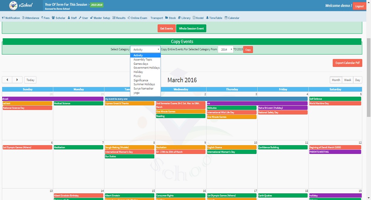Click the Master Setup lock icon
This screenshot has width=371, height=200.
[92, 18]
